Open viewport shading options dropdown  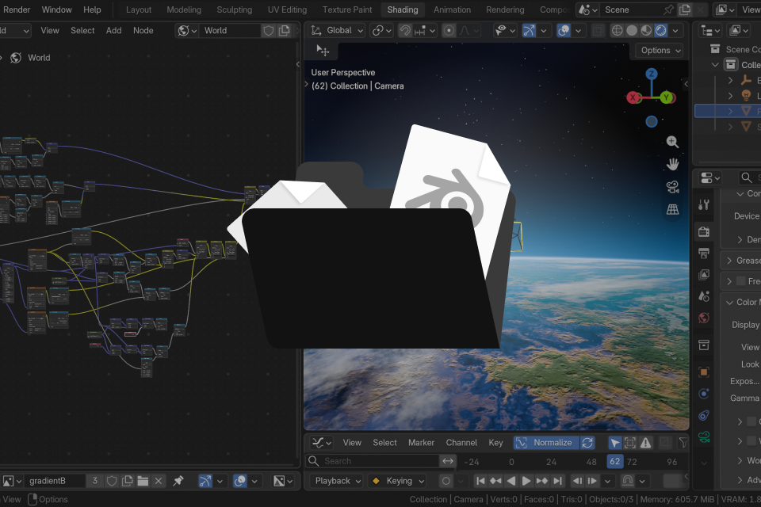pyautogui.click(x=675, y=31)
